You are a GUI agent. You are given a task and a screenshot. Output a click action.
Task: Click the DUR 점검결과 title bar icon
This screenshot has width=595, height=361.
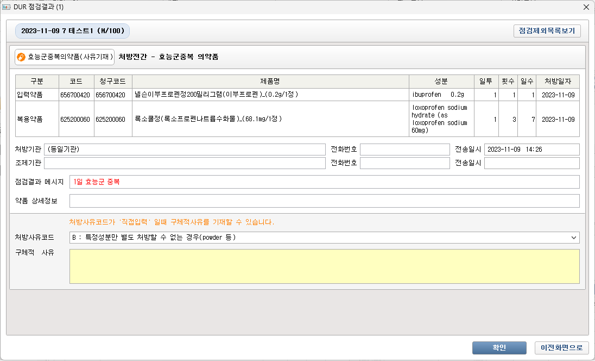pos(7,7)
